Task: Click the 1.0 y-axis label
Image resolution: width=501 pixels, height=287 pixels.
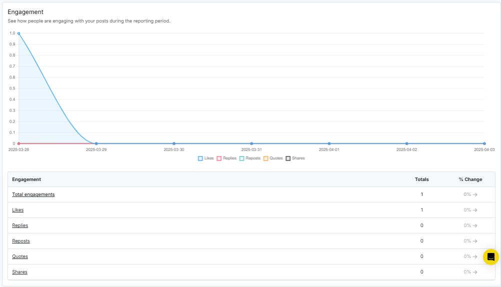Action: [x=12, y=33]
